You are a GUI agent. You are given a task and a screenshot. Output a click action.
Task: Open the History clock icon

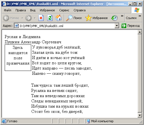point(114,18)
